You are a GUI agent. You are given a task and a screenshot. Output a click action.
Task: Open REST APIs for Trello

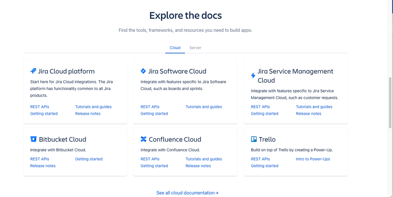coord(260,159)
